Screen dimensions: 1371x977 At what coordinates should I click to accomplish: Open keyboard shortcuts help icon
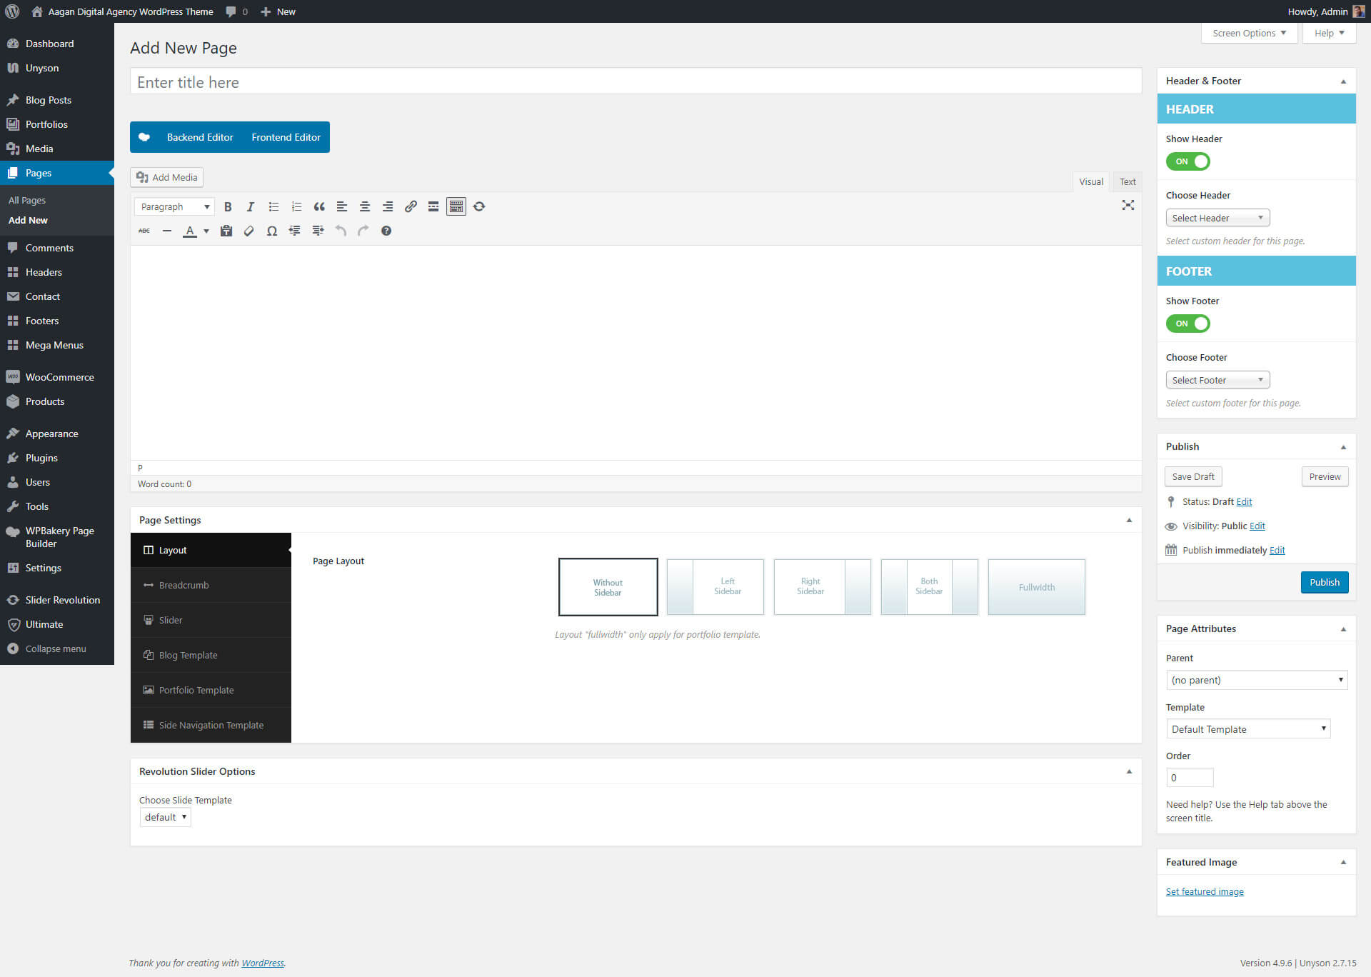pyautogui.click(x=386, y=231)
